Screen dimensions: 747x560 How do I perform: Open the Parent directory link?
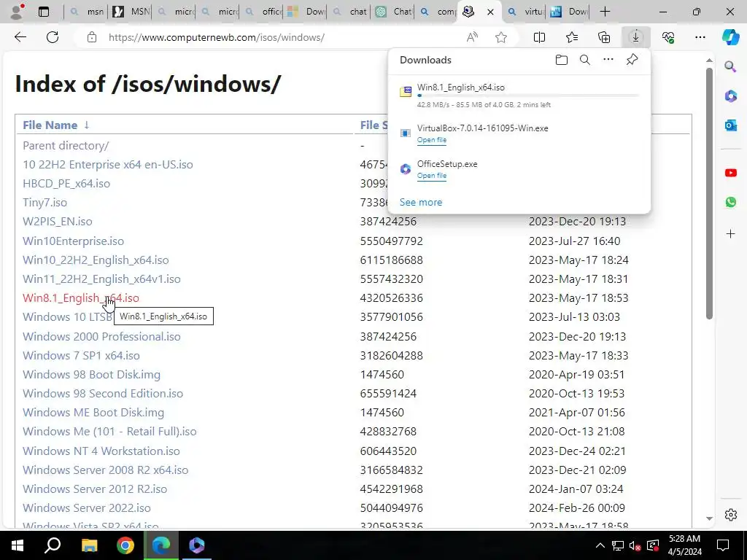pyautogui.click(x=66, y=146)
